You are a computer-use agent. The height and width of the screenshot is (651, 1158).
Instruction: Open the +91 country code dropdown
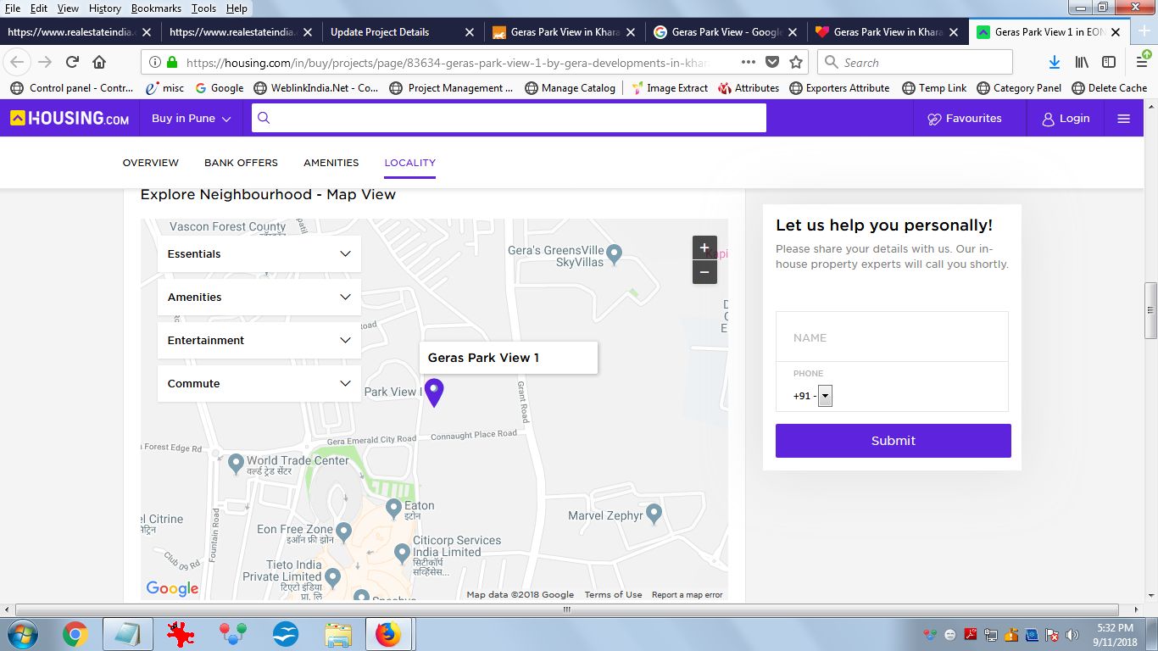[825, 396]
